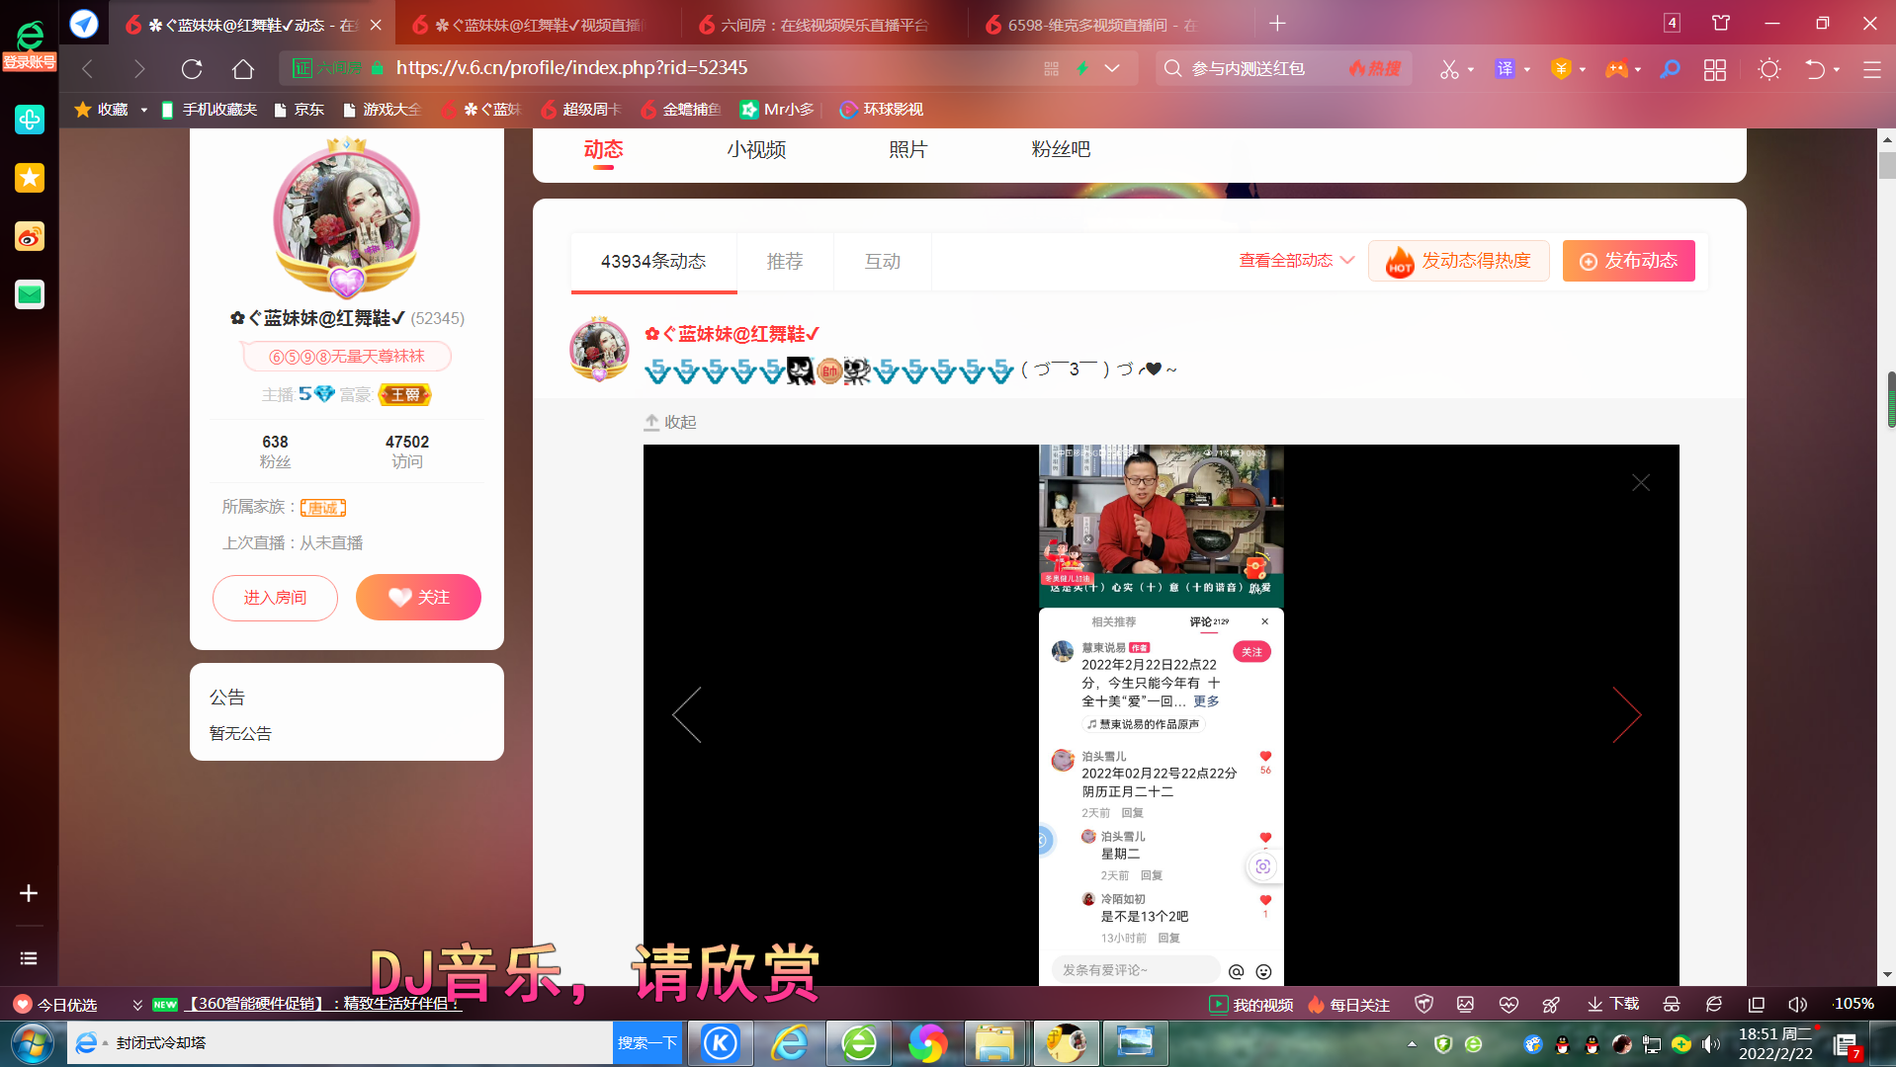Click the shield security status bar icon
Viewport: 1896px width, 1067px height.
click(x=1424, y=1004)
